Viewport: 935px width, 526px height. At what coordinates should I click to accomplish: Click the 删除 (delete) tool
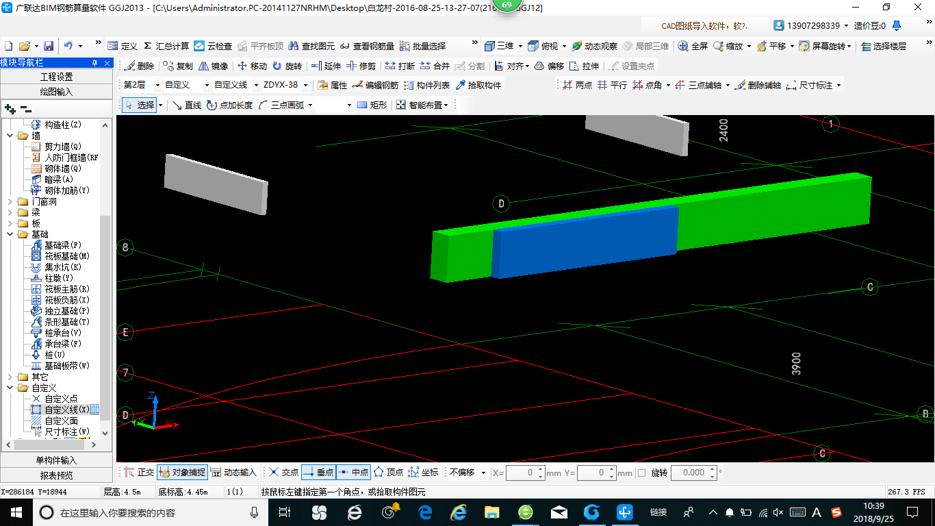(x=139, y=66)
